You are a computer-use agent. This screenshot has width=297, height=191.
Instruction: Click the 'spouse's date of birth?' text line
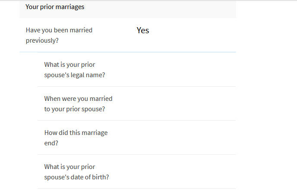pos(76,177)
